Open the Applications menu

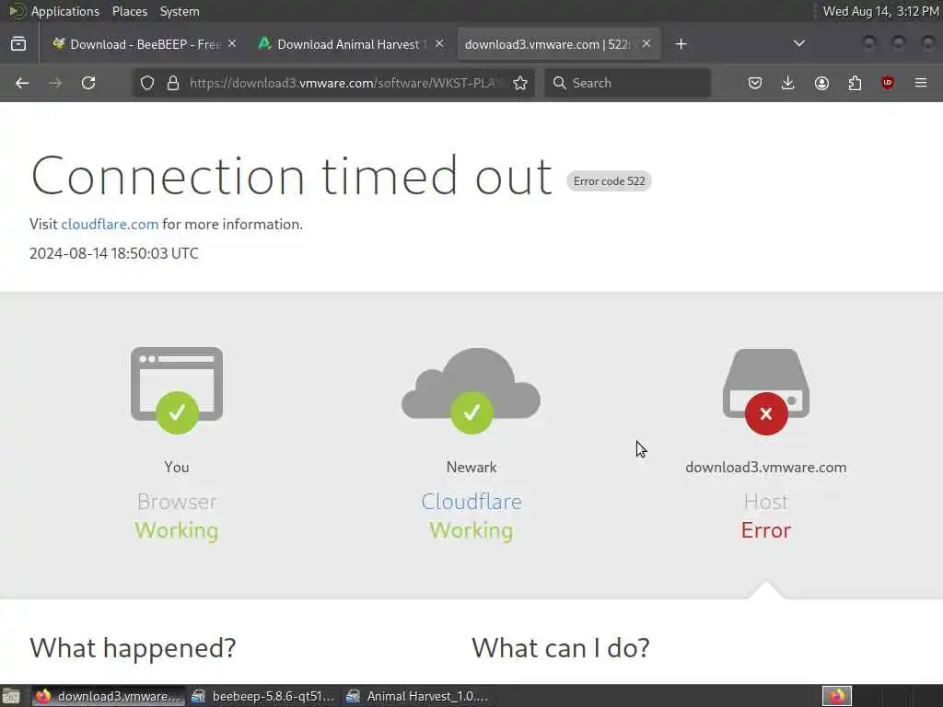(x=65, y=11)
